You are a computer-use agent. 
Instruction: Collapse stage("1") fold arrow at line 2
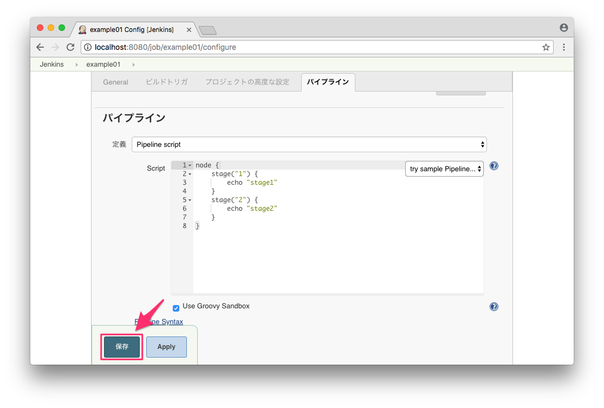[x=190, y=174]
